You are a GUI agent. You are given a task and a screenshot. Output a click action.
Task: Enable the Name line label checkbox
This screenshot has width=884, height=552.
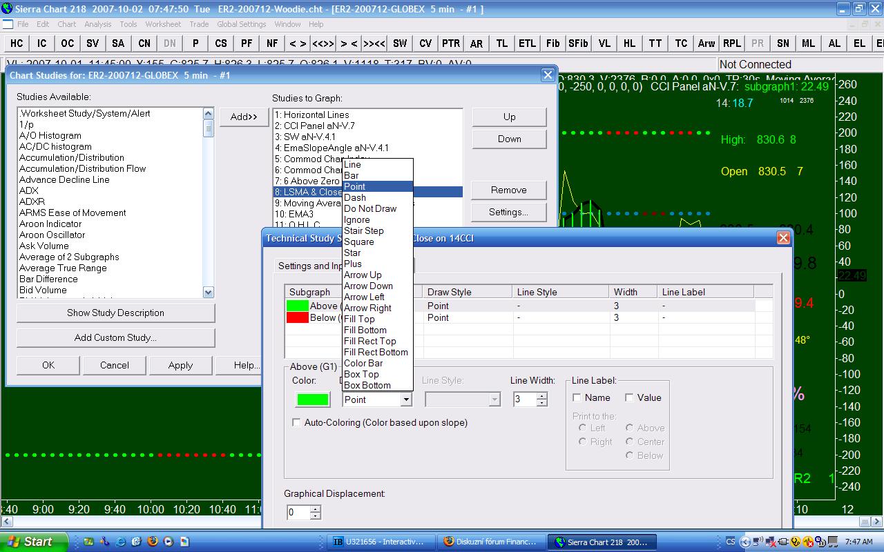point(577,397)
